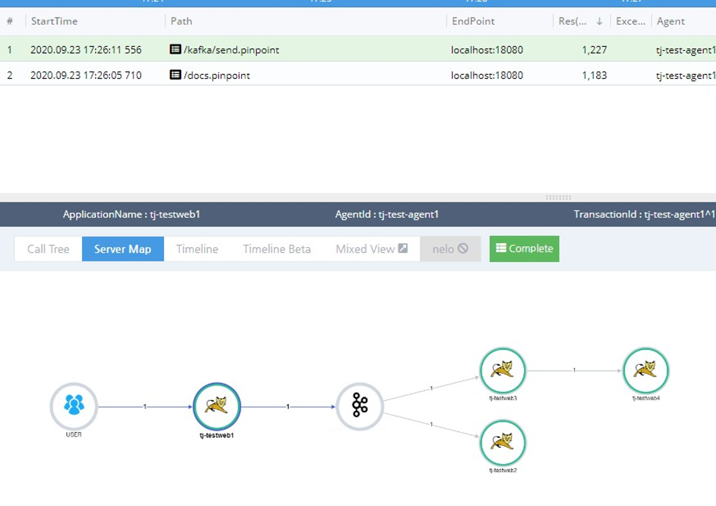This screenshot has width=716, height=506.
Task: Click the sort arrow in Res column header
Action: [599, 22]
